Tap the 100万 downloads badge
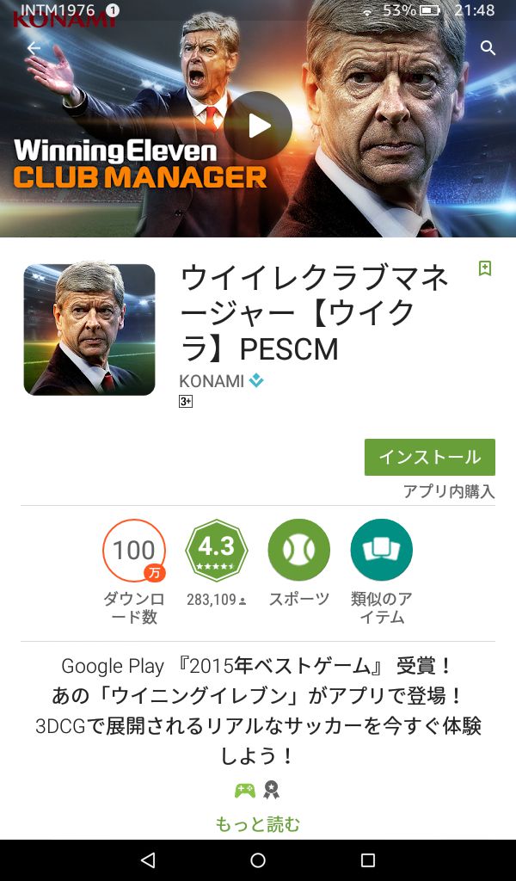This screenshot has height=881, width=516. pyautogui.click(x=133, y=550)
